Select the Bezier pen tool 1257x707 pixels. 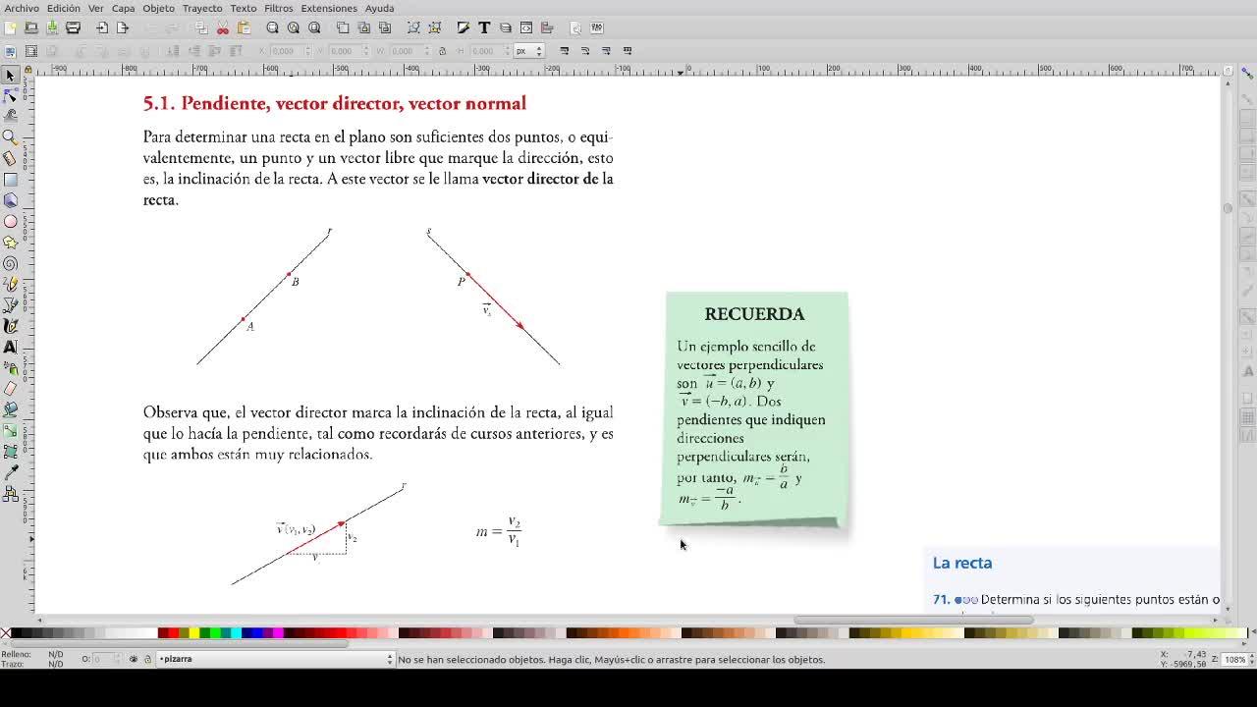[11, 305]
